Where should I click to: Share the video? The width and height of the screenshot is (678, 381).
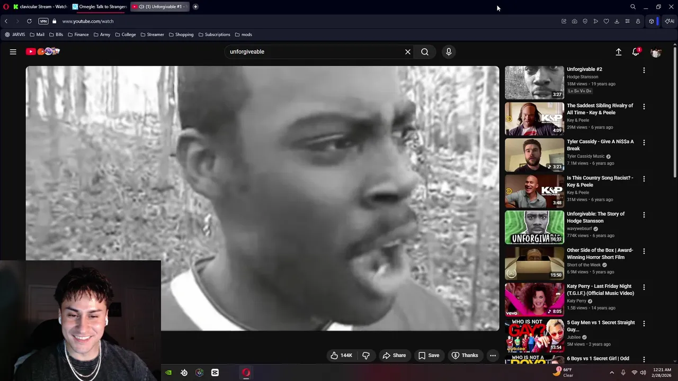point(394,356)
